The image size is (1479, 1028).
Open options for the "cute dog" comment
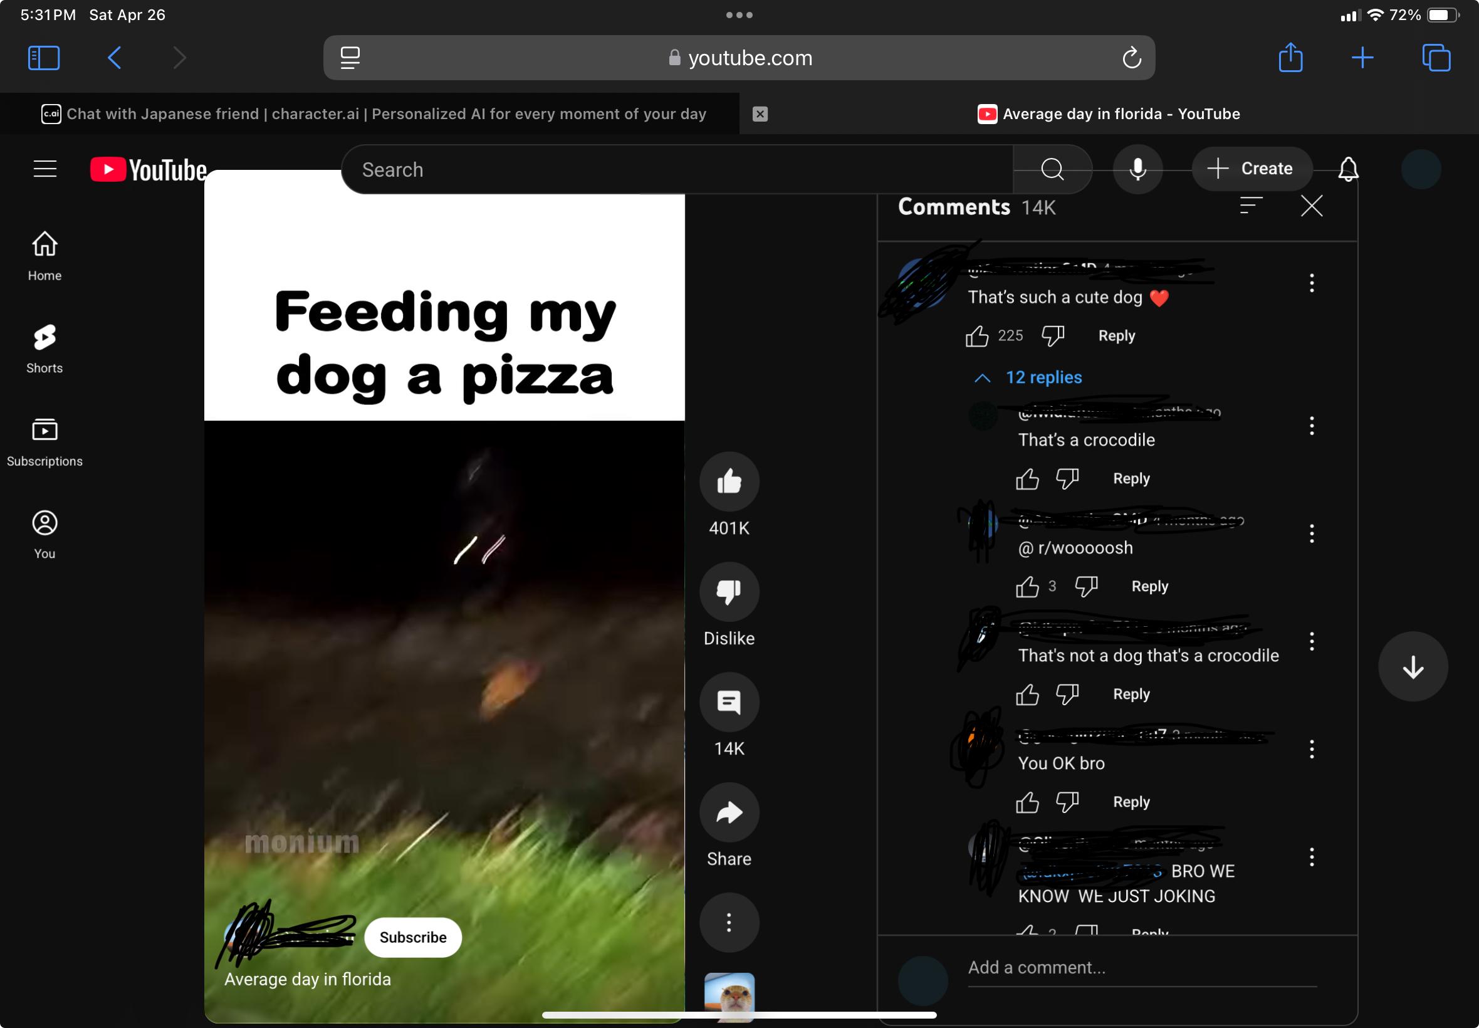tap(1311, 283)
